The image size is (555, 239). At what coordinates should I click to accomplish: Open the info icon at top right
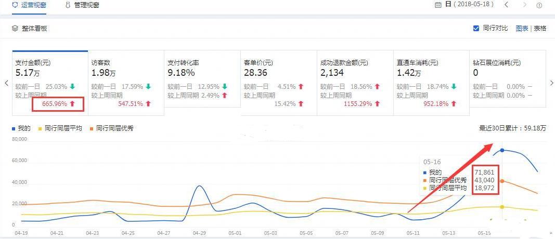click(x=539, y=5)
